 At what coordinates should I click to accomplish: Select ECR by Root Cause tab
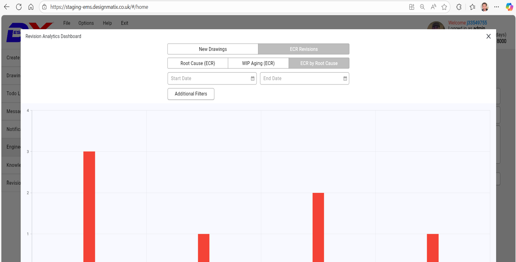(x=319, y=63)
